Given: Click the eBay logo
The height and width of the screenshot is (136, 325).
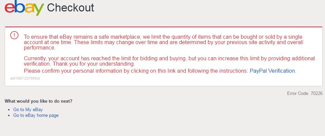Looking at the screenshot, I should (x=24, y=7).
